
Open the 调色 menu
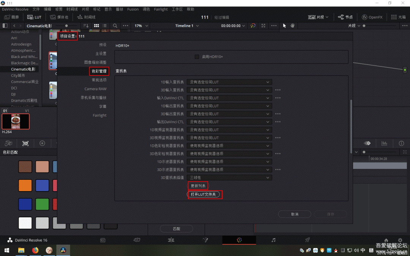[147, 9]
